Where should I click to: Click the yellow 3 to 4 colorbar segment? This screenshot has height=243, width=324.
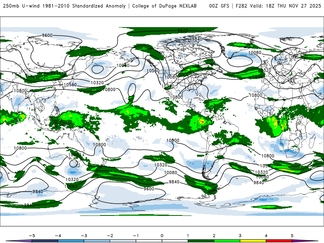[253, 241]
